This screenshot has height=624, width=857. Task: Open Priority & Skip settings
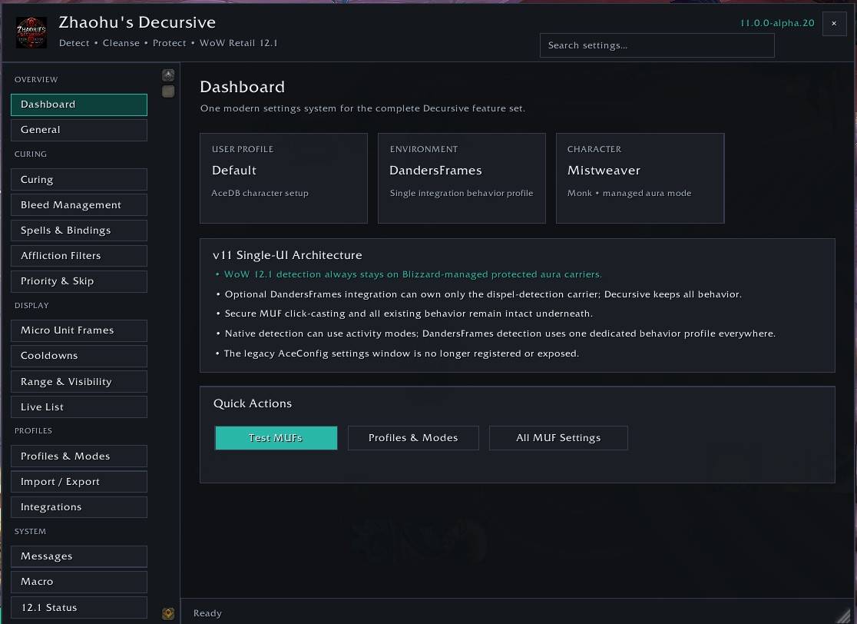pyautogui.click(x=78, y=281)
